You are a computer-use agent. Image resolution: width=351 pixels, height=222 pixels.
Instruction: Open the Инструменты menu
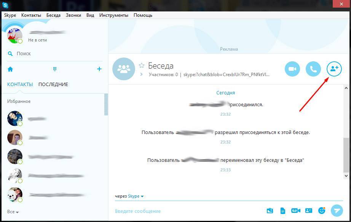[x=114, y=15]
